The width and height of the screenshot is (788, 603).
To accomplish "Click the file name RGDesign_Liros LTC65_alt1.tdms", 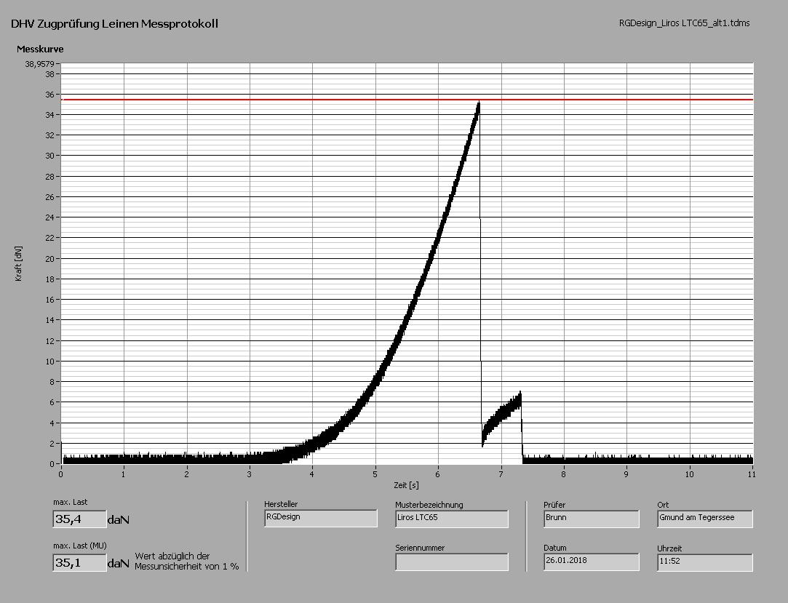I will pyautogui.click(x=683, y=23).
